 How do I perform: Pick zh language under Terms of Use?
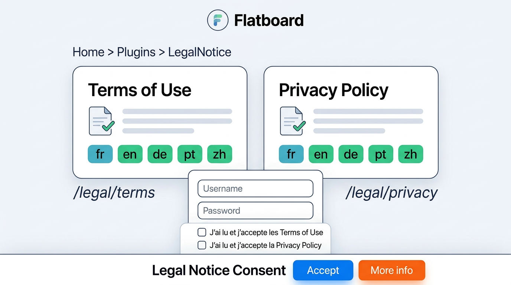coord(219,154)
